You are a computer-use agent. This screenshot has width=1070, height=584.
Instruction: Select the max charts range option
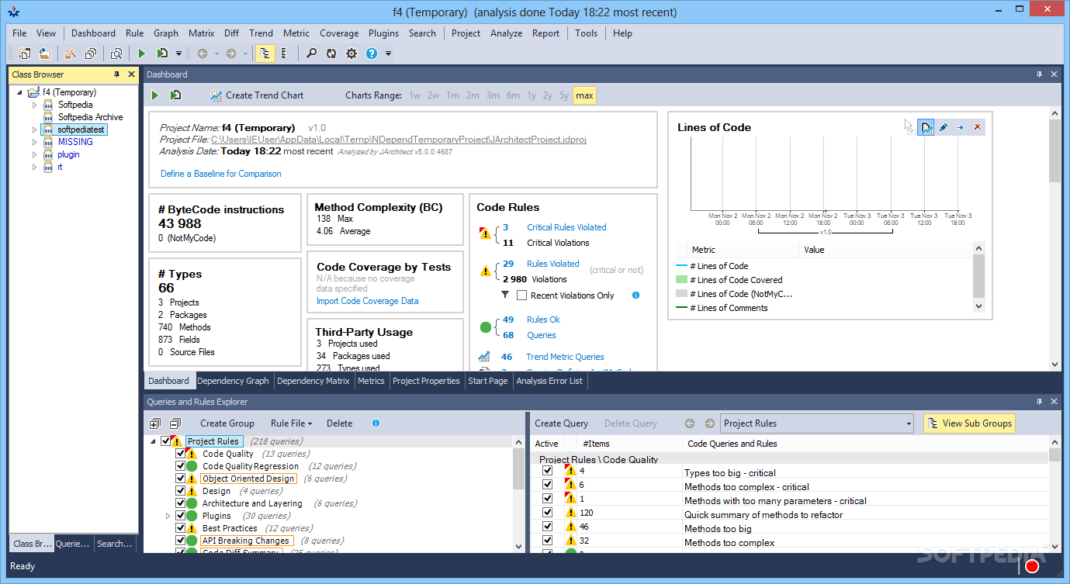(x=584, y=95)
